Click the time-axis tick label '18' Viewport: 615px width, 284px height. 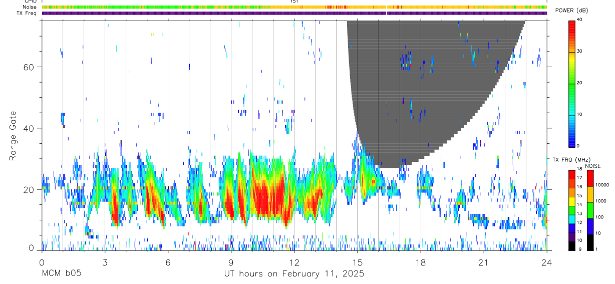tap(420, 263)
